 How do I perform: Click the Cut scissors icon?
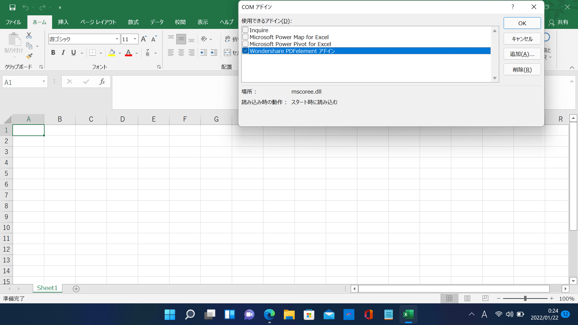click(29, 36)
